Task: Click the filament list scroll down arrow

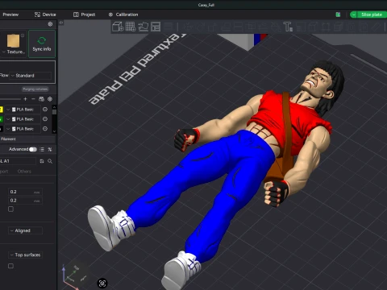Action: tap(54, 131)
